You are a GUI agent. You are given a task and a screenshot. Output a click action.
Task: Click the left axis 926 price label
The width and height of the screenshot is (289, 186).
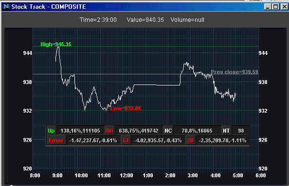coord(27,140)
